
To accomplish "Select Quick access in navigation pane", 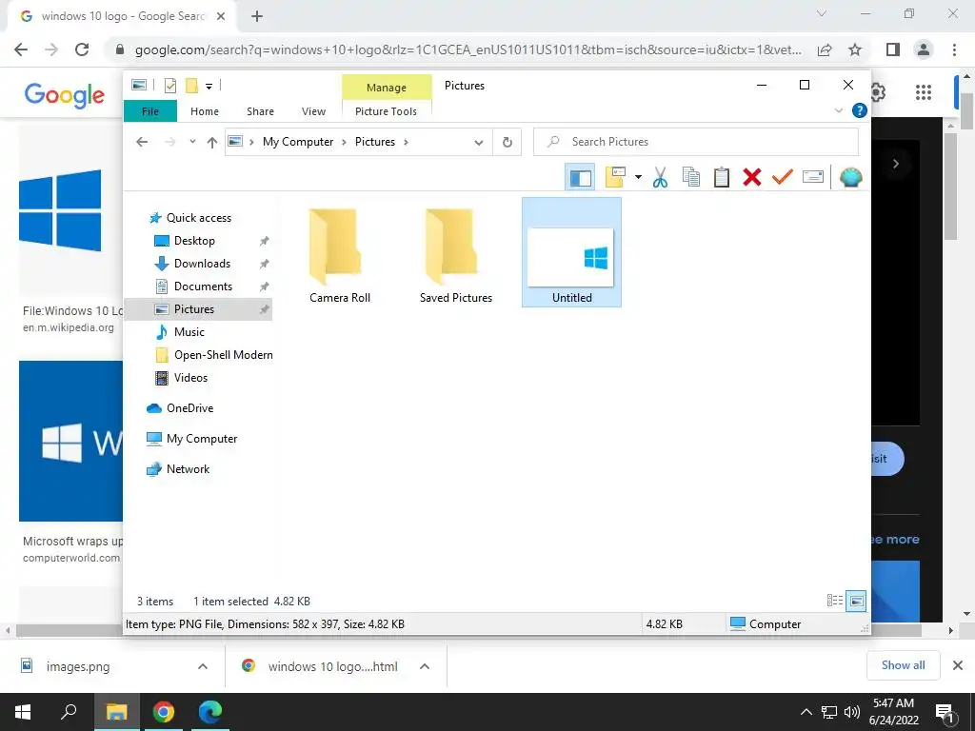I will click(199, 218).
